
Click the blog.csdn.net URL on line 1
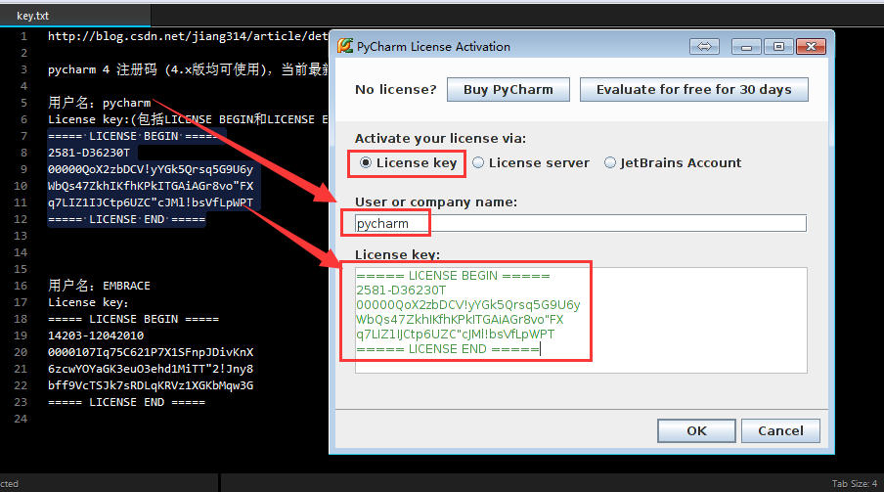188,36
